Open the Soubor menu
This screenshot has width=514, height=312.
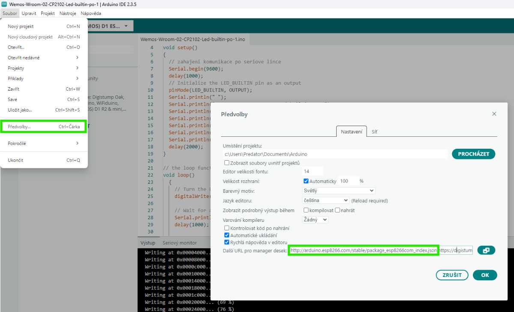10,13
